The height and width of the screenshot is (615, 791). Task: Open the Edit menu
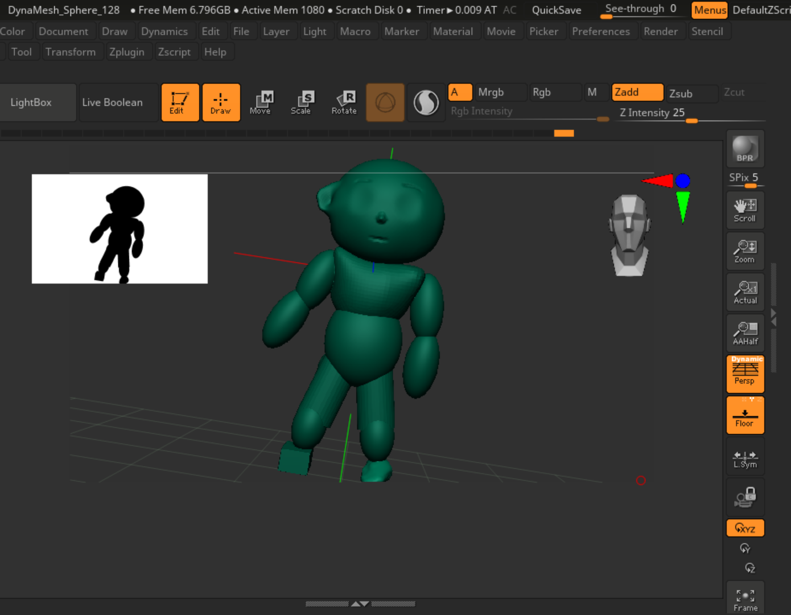click(211, 31)
